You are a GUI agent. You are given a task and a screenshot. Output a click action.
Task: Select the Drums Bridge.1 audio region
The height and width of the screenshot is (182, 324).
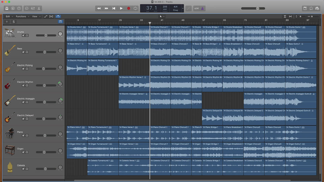pos(212,34)
